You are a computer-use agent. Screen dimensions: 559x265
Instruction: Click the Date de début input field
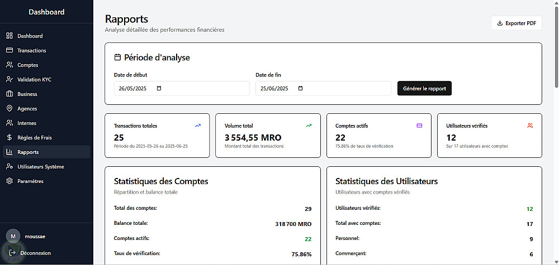point(134,89)
